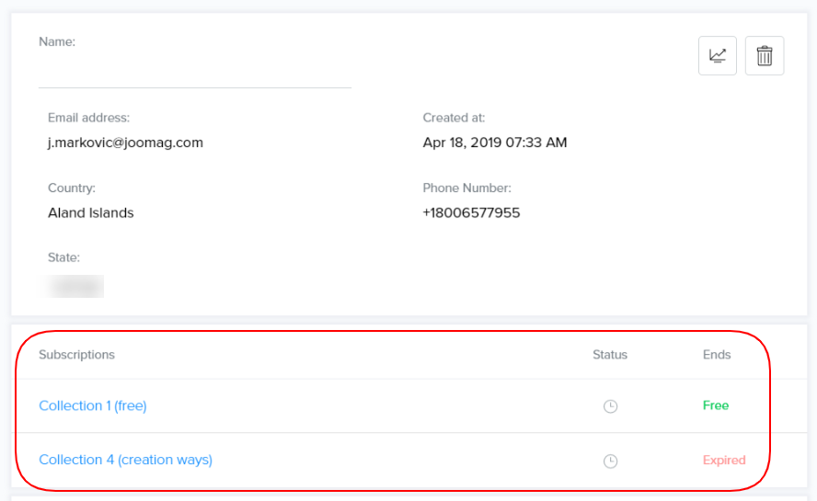The width and height of the screenshot is (817, 501).
Task: Click the green Free label
Action: [716, 405]
